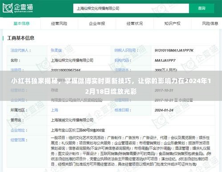Open the 风险信息 tab
Viewport: 222px width, 172px height.
210,24
